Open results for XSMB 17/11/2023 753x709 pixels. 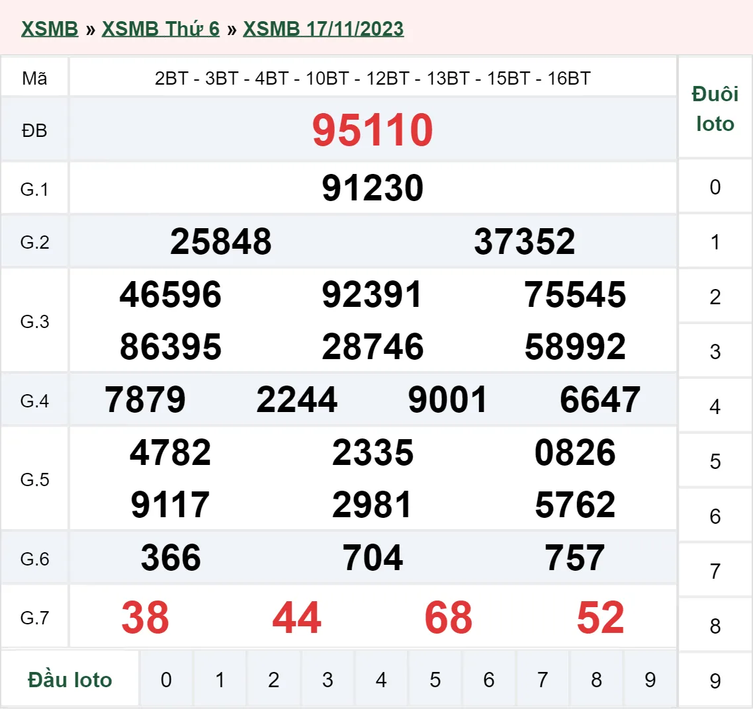pos(323,28)
